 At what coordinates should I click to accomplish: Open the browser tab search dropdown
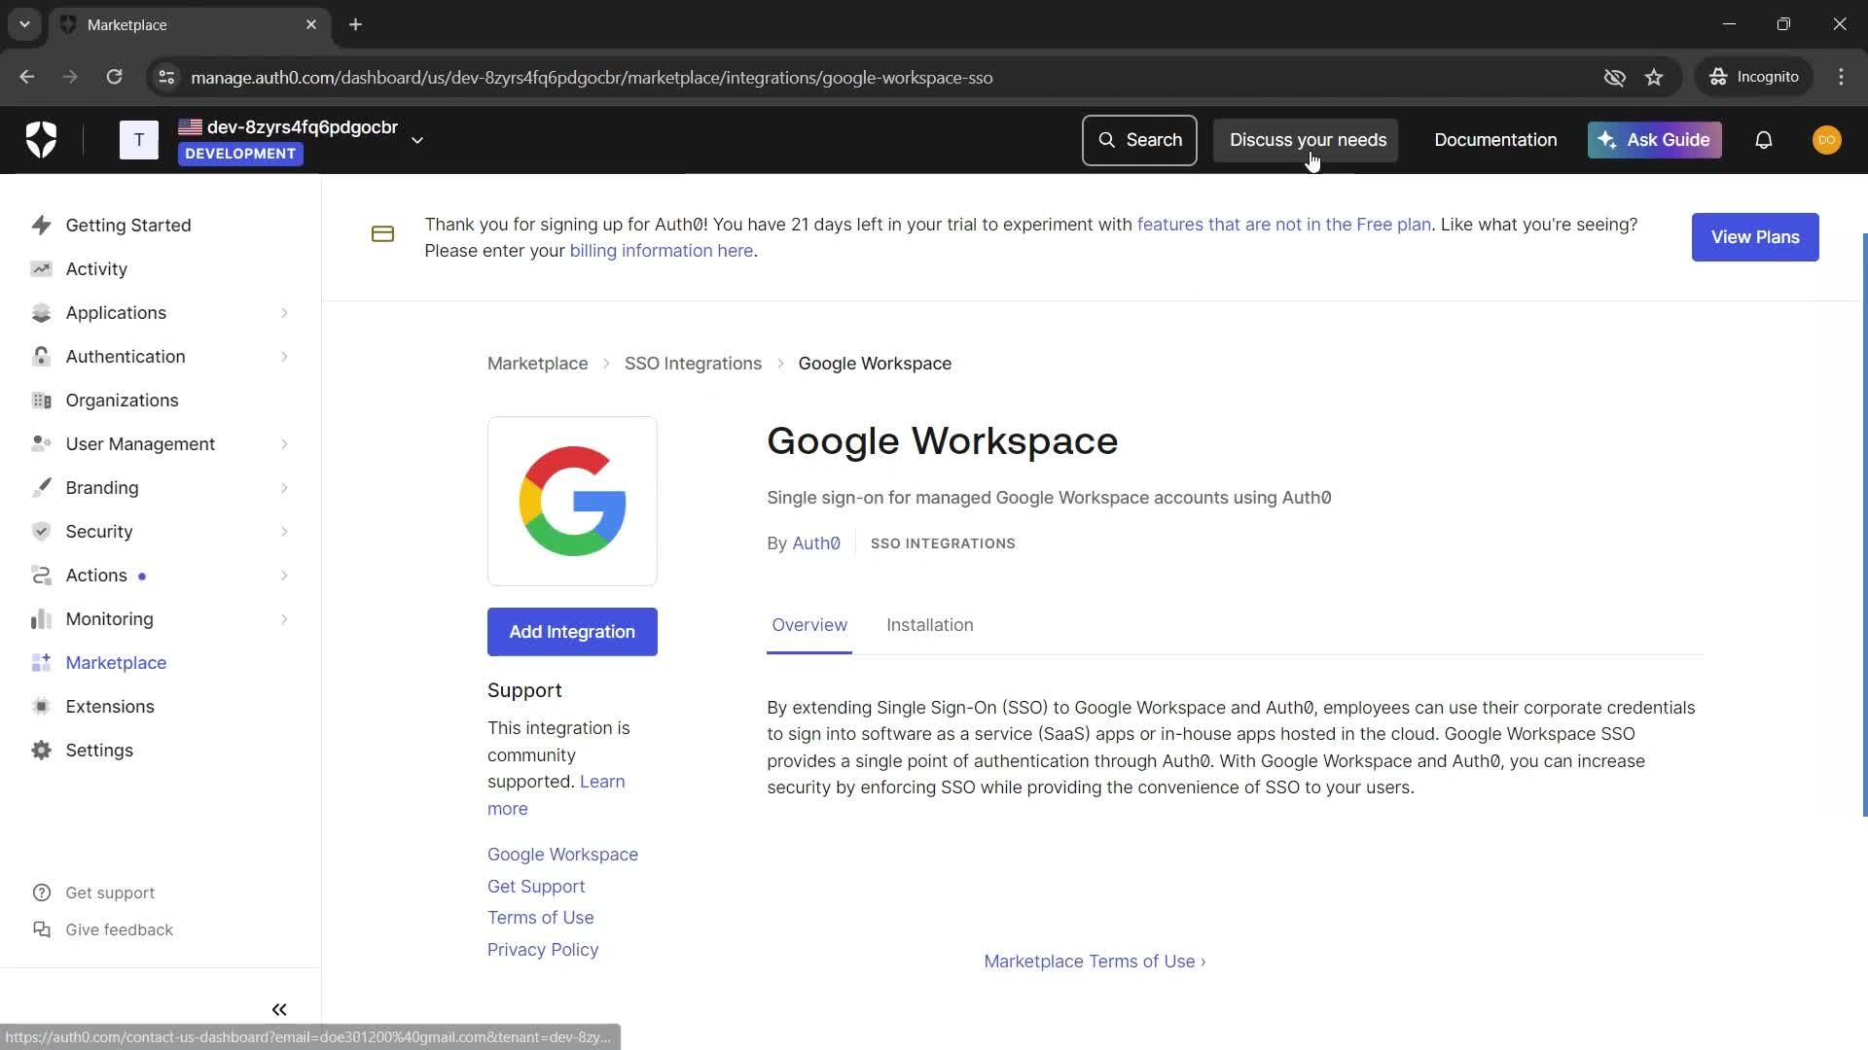point(24,24)
